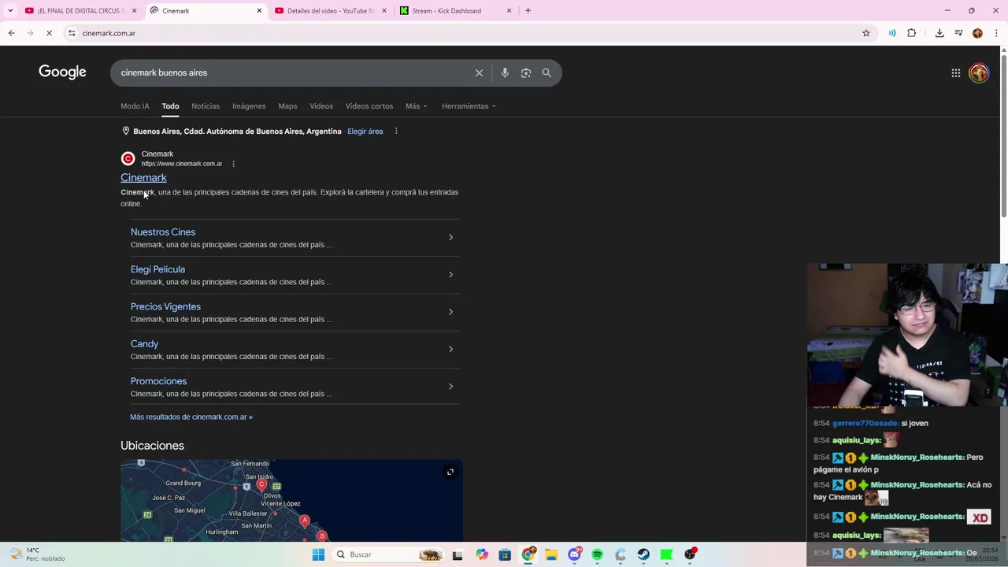Open the Candy link

pyautogui.click(x=144, y=343)
